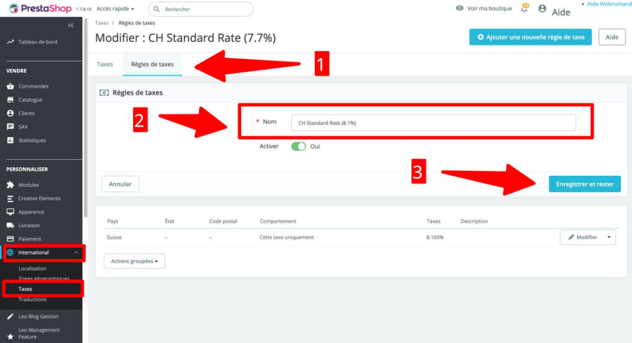Image resolution: width=632 pixels, height=343 pixels.
Task: Toggle the Activer switch off
Action: coord(299,147)
